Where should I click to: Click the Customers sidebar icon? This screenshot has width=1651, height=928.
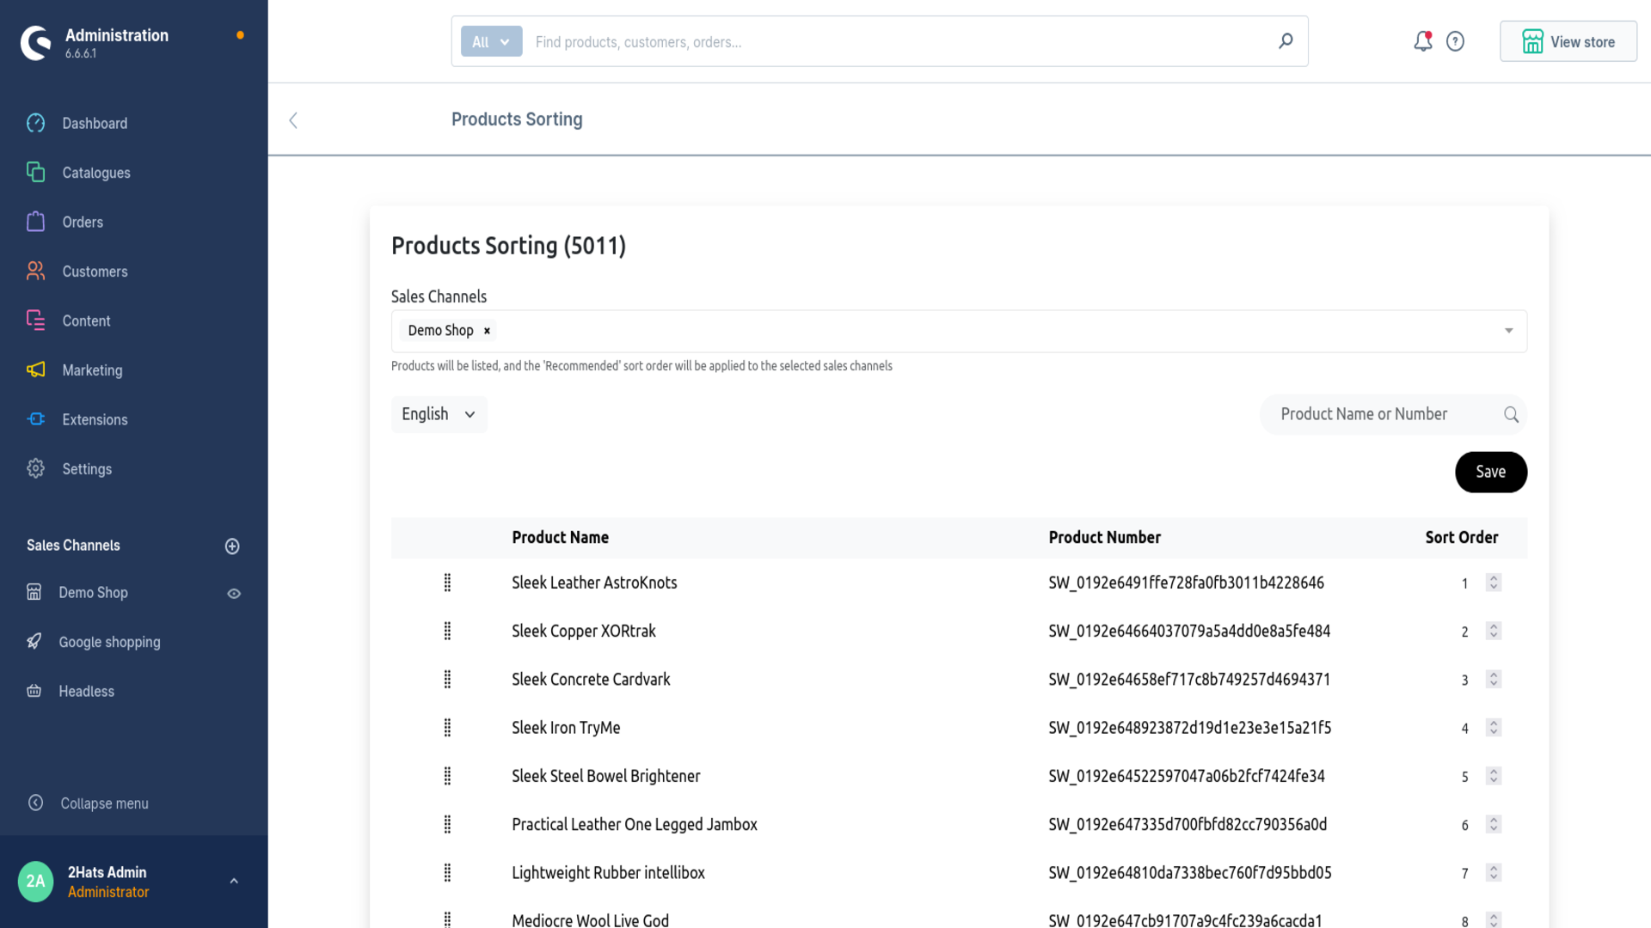pyautogui.click(x=35, y=271)
